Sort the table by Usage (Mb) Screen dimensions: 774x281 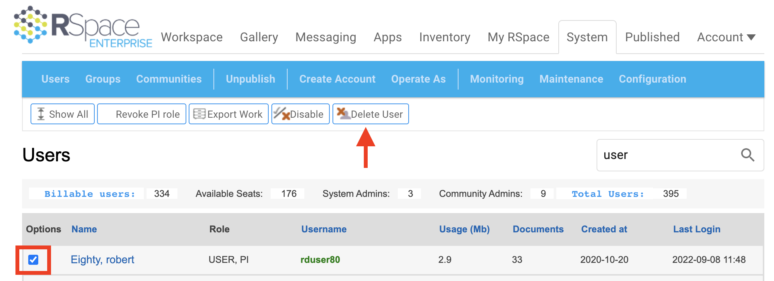(x=464, y=229)
